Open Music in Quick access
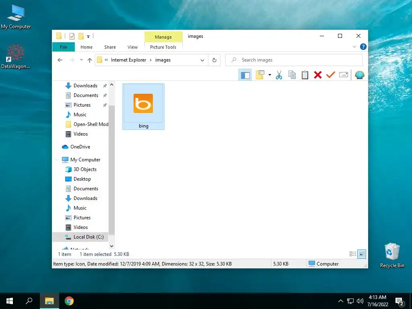 coord(80,115)
